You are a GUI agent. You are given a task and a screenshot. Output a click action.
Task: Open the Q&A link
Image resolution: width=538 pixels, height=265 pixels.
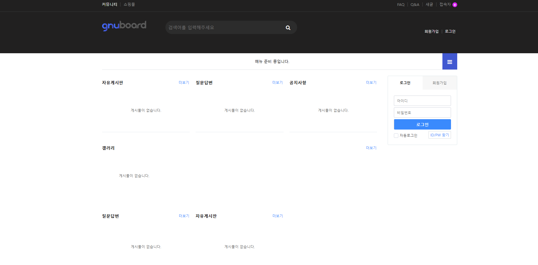click(415, 5)
